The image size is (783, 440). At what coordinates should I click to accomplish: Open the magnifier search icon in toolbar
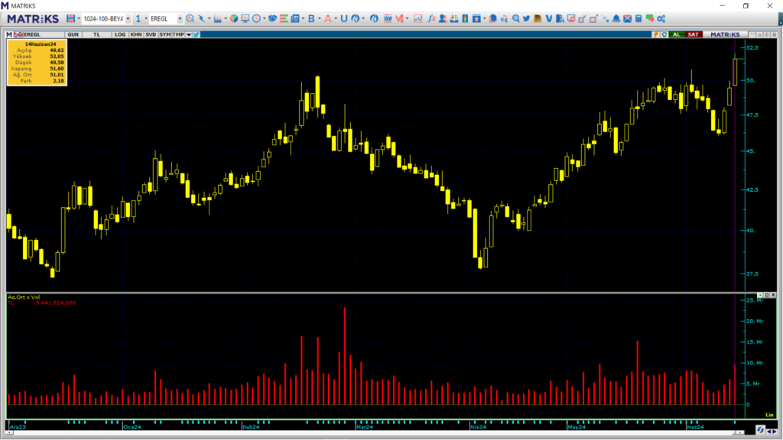(190, 18)
